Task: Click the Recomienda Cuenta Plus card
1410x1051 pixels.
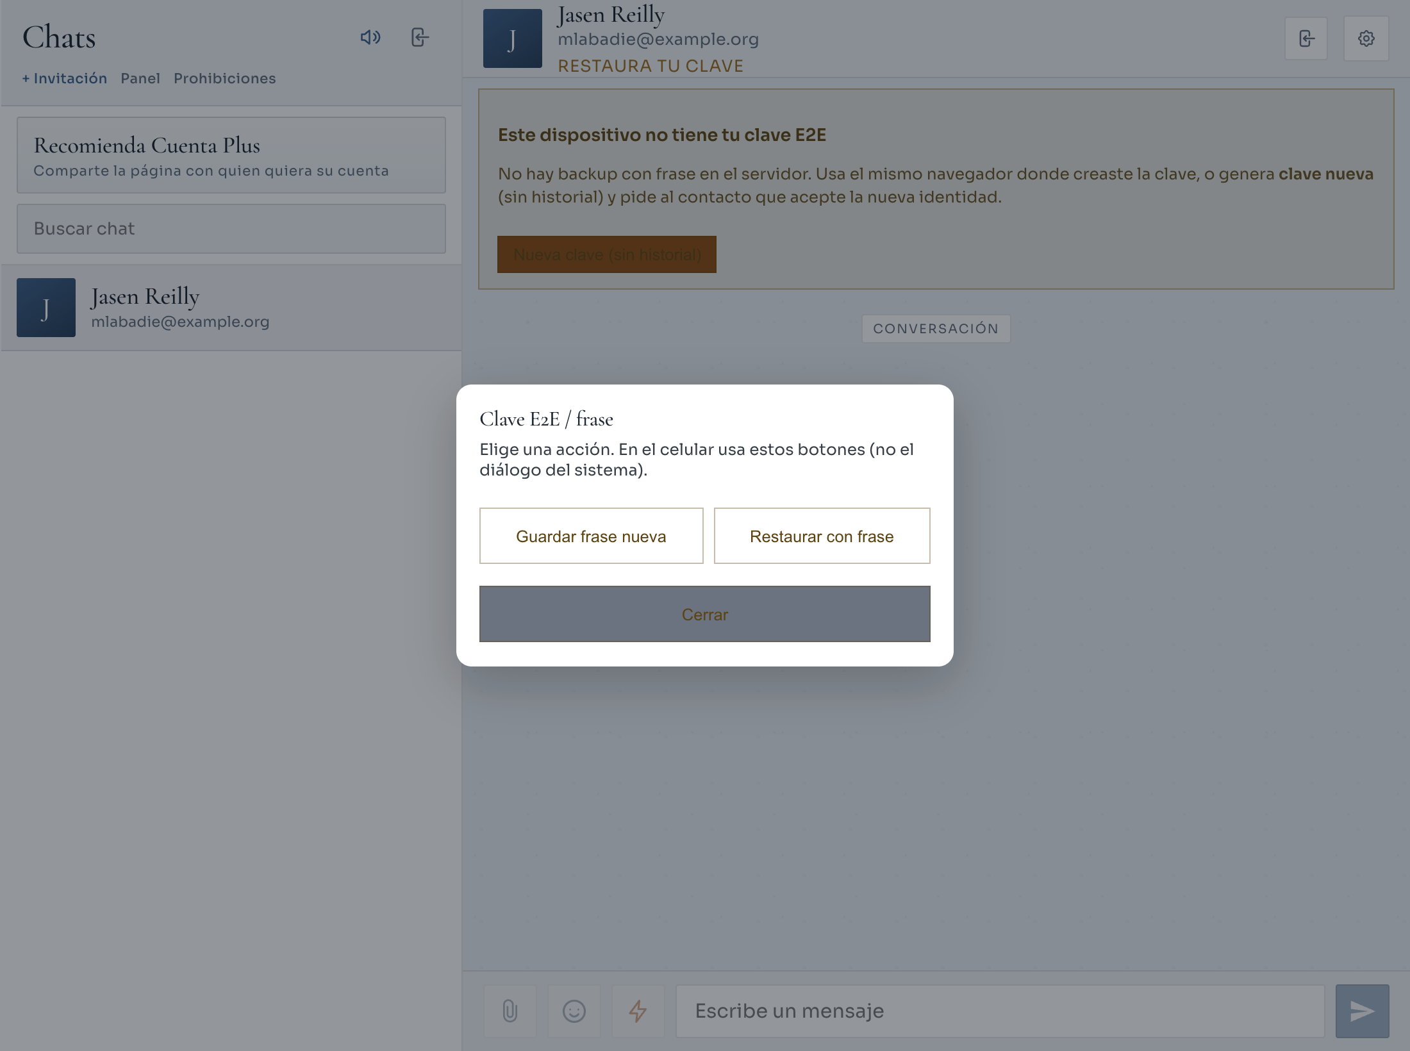Action: pyautogui.click(x=231, y=155)
